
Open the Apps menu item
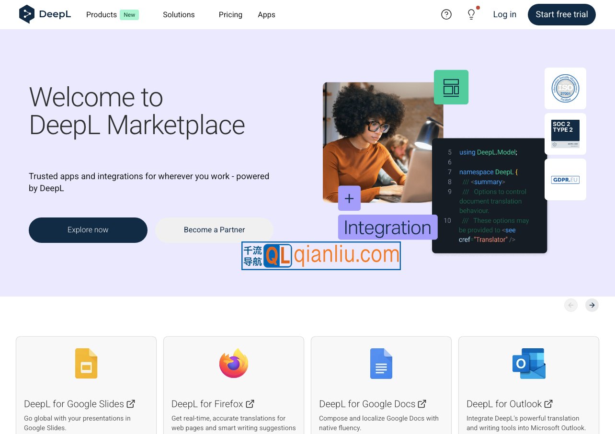click(266, 15)
